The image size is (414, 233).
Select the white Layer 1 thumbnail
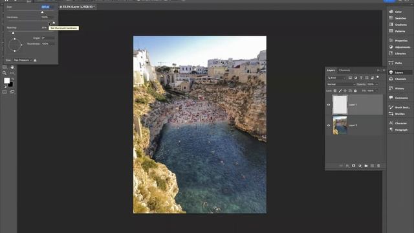click(340, 105)
